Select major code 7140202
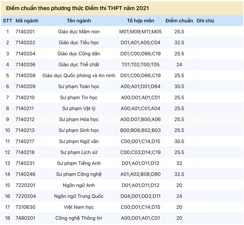The image size is (244, 225). pos(25,42)
